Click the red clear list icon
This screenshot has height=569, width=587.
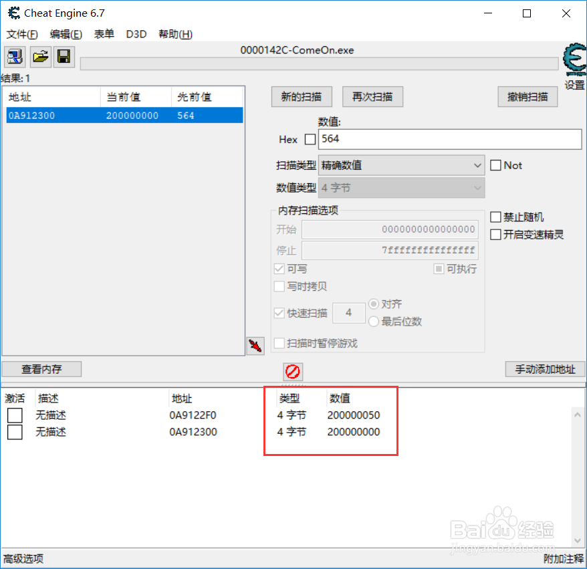292,372
